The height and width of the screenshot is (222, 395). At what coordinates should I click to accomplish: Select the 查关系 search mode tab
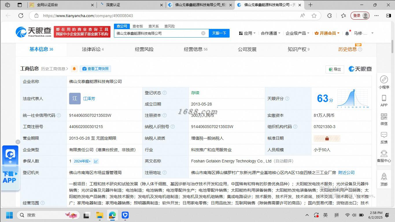pyautogui.click(x=154, y=26)
